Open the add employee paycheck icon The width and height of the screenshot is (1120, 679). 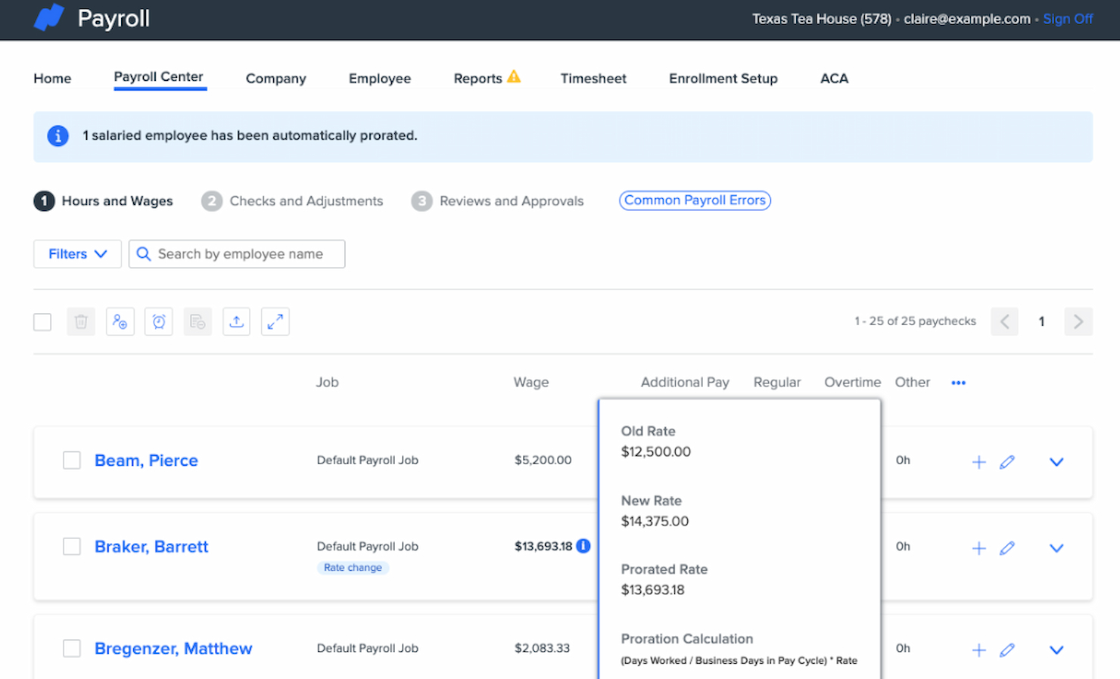click(120, 321)
